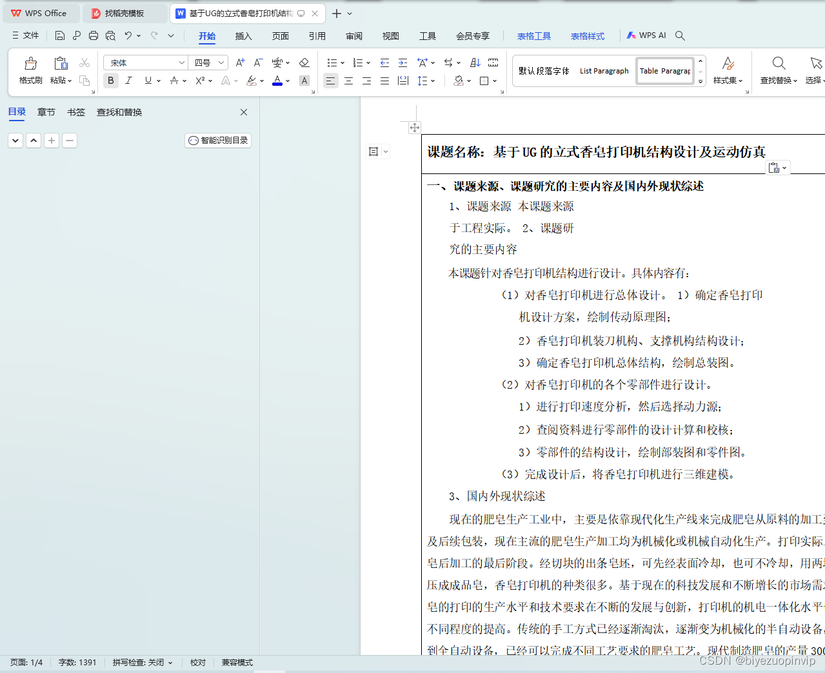Click the search magnifier icon beside WPS AI

pyautogui.click(x=680, y=35)
